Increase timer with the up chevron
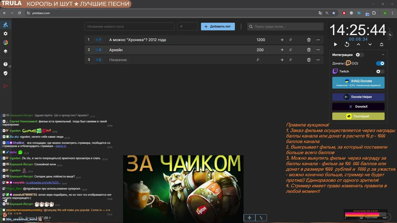The width and height of the screenshot is (397, 223). (x=358, y=45)
